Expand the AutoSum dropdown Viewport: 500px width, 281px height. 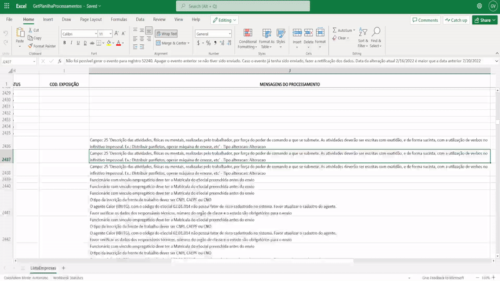click(x=354, y=30)
